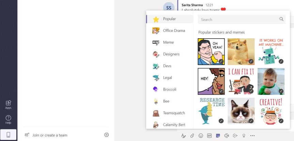Image resolution: width=294 pixels, height=141 pixels.
Task: Open Help in the left sidebar
Action: (x=9, y=119)
